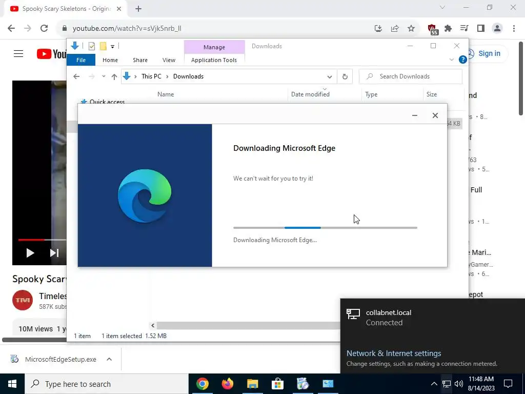Click This PC in the address breadcrumb

(x=151, y=76)
